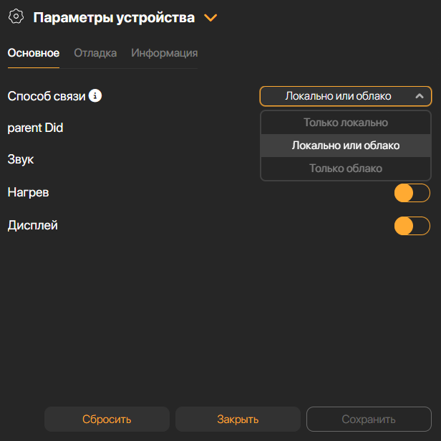Disable the Нагрев switch
Viewport: 441px width, 441px height.
tap(412, 193)
